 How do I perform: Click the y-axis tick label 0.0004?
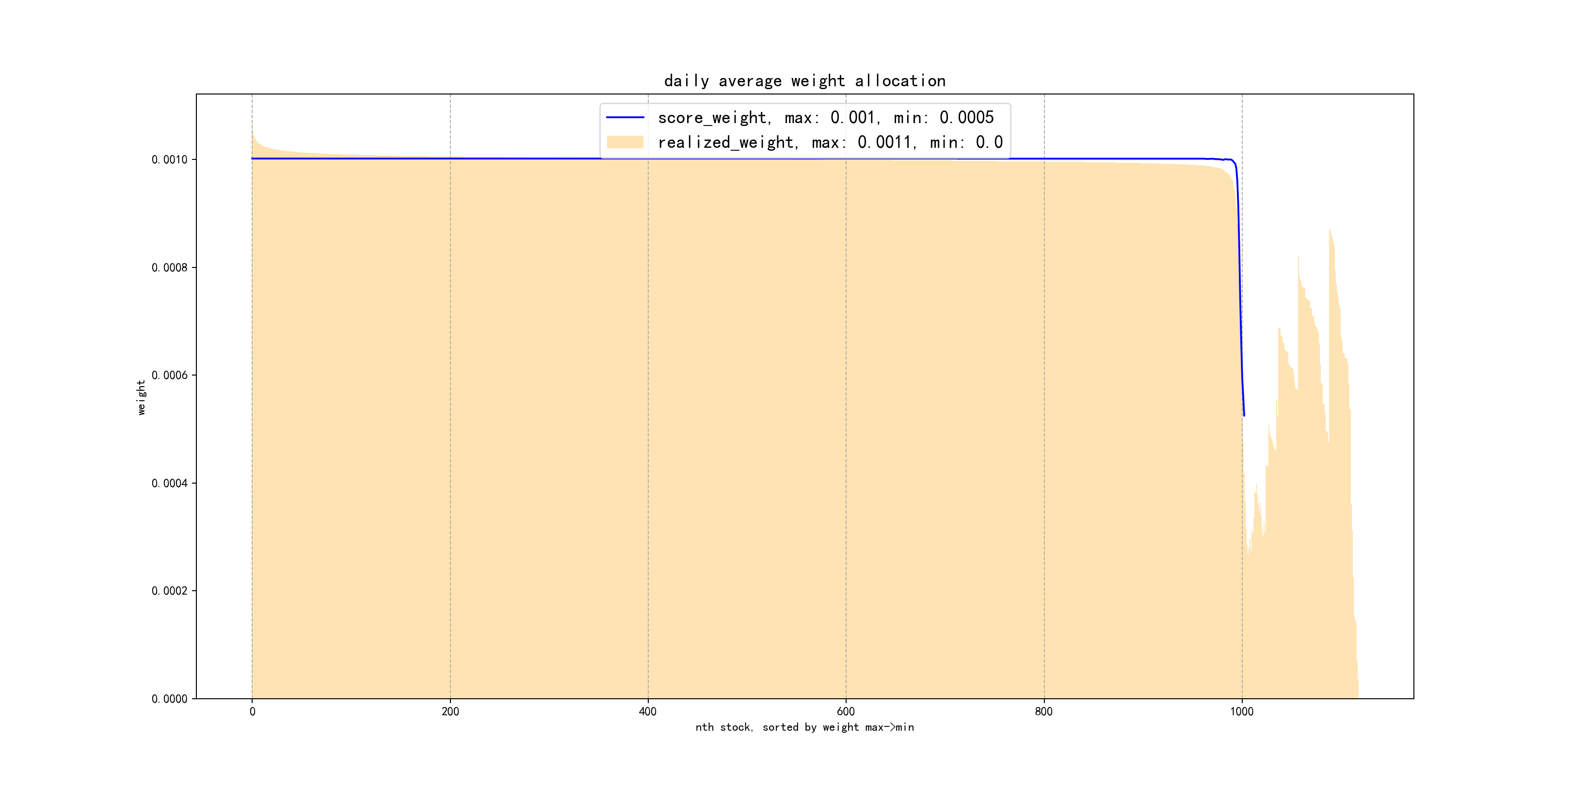(x=170, y=483)
